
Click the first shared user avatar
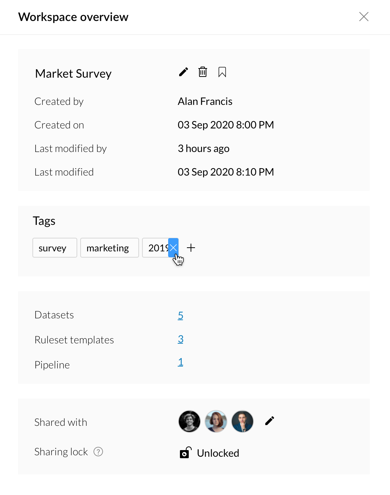pos(189,421)
